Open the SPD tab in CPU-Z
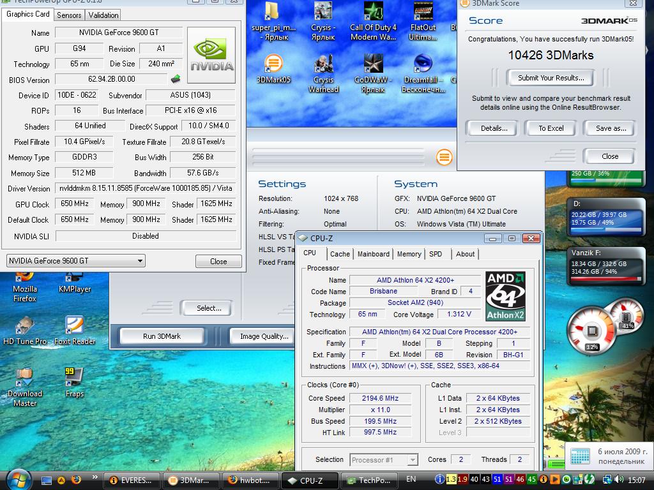The image size is (654, 490). point(436,254)
